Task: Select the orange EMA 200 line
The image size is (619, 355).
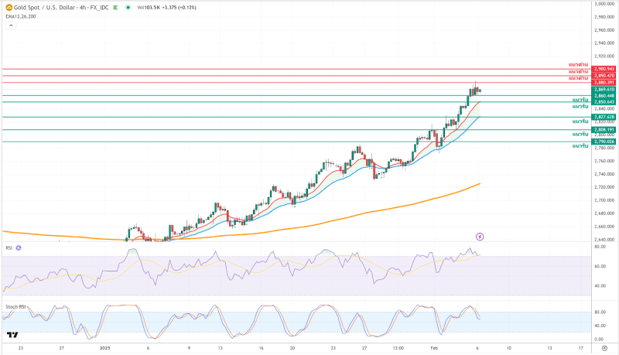Action: pyautogui.click(x=387, y=208)
